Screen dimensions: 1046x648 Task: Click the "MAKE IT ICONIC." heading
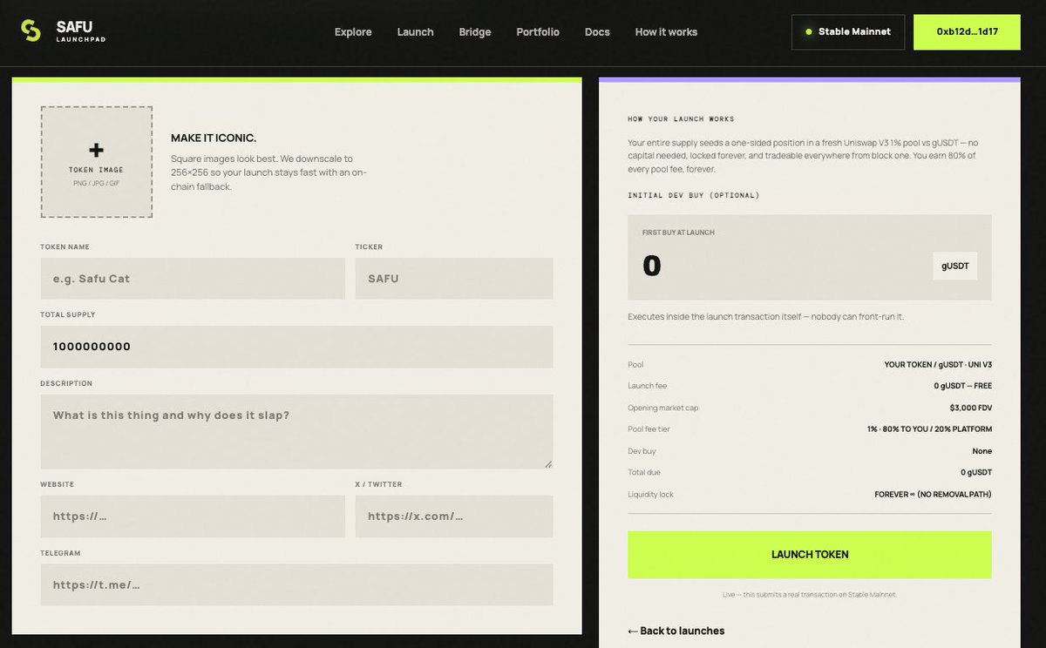[214, 138]
